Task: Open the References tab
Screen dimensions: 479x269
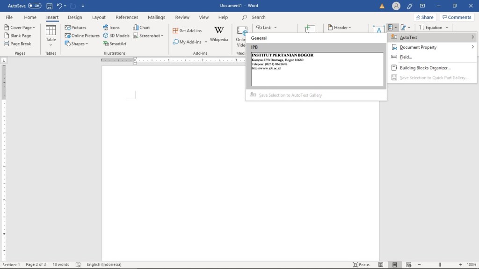Action: (x=127, y=17)
